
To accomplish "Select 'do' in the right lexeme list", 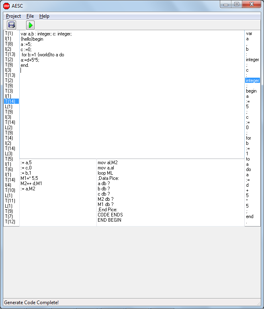I will tap(248, 169).
